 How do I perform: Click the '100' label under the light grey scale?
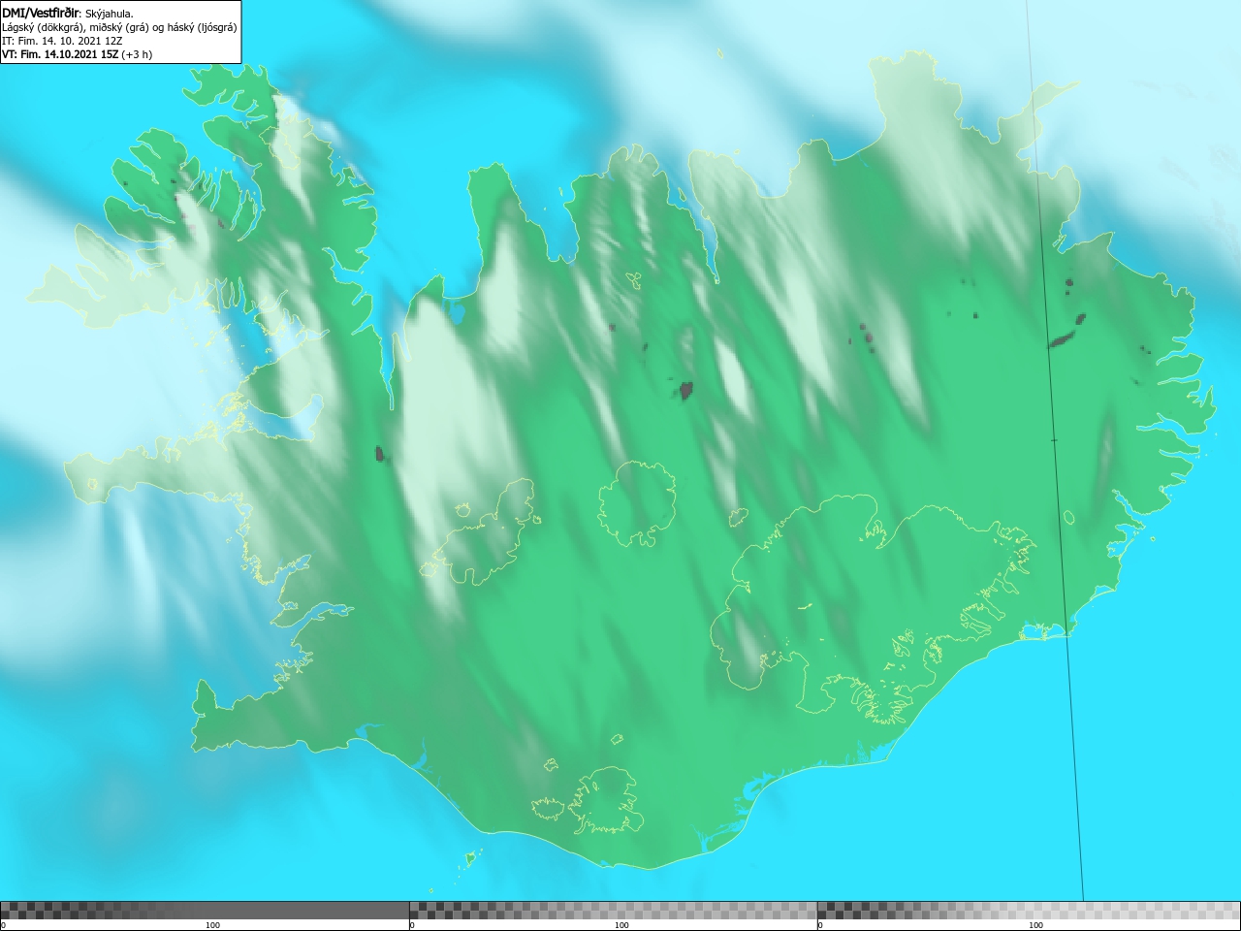[x=1035, y=925]
